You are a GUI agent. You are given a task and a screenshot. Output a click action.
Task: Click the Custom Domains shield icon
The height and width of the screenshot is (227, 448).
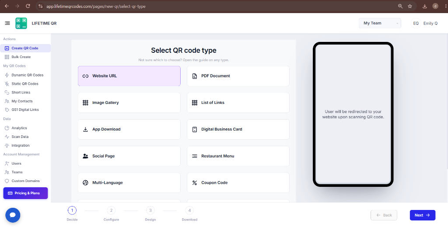7,181
